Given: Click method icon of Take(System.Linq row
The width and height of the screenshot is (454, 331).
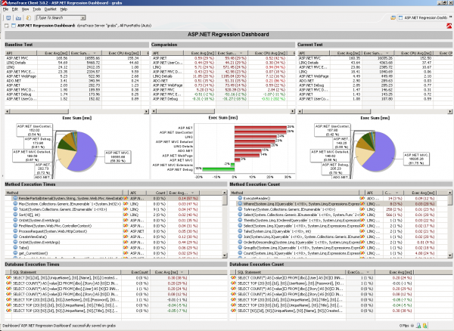Looking at the screenshot, I should pos(240,231).
